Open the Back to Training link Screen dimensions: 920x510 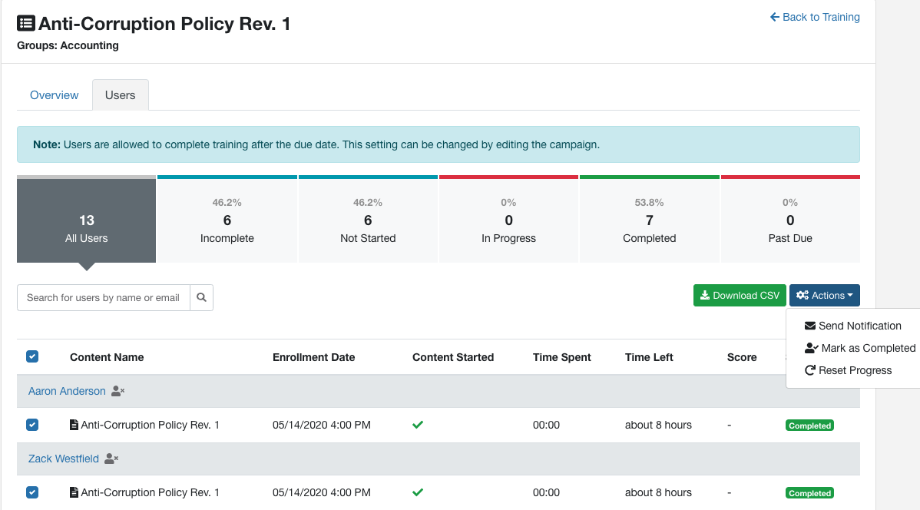(x=815, y=17)
